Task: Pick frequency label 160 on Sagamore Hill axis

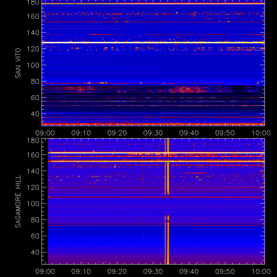Action: pos(33,155)
